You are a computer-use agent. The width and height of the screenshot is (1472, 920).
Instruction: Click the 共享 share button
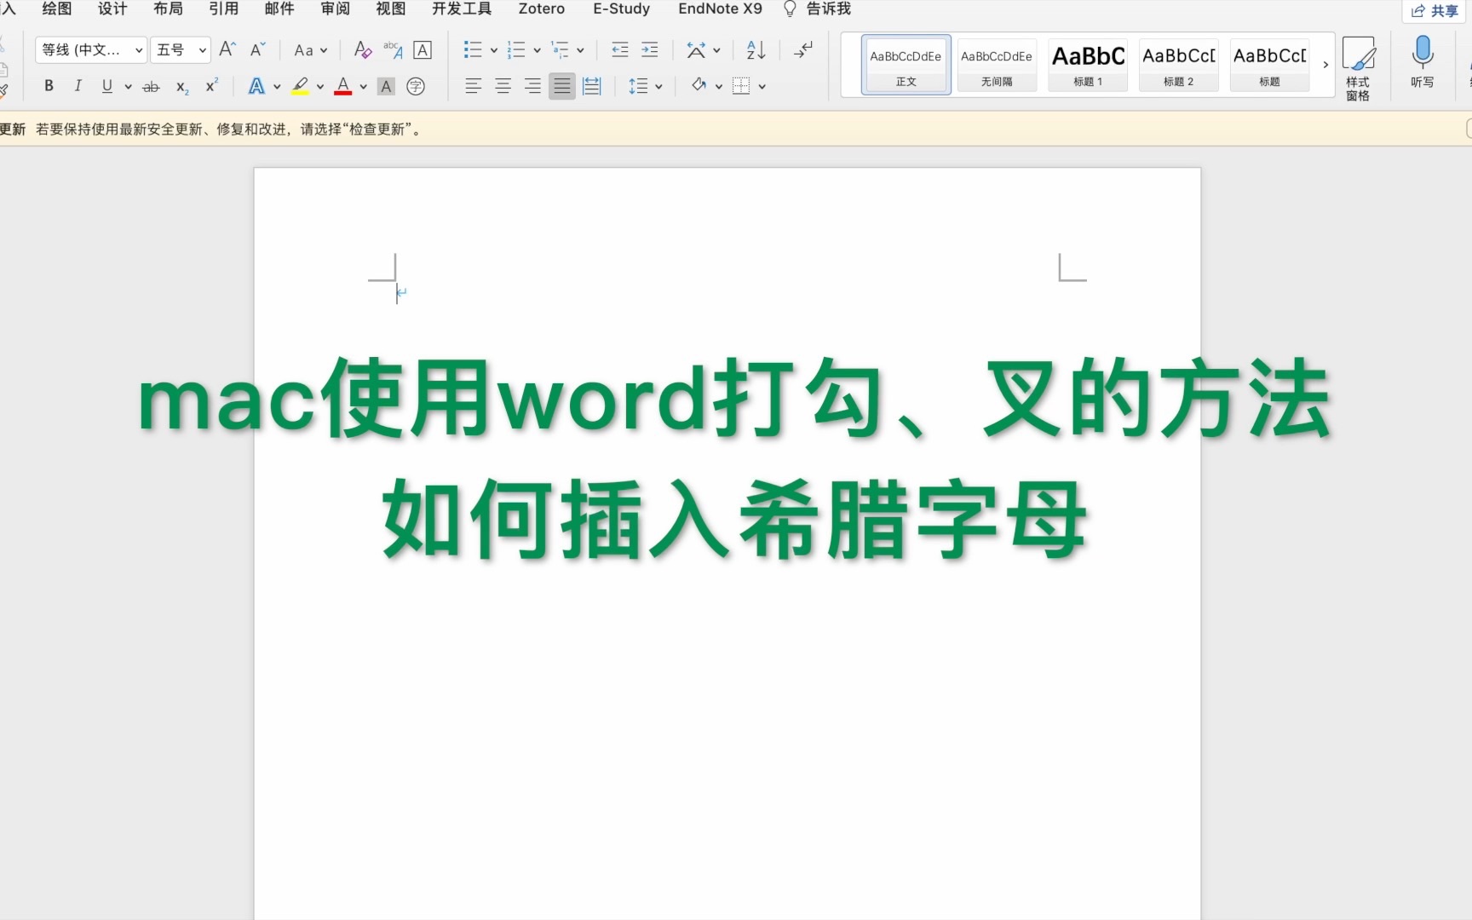(x=1435, y=10)
